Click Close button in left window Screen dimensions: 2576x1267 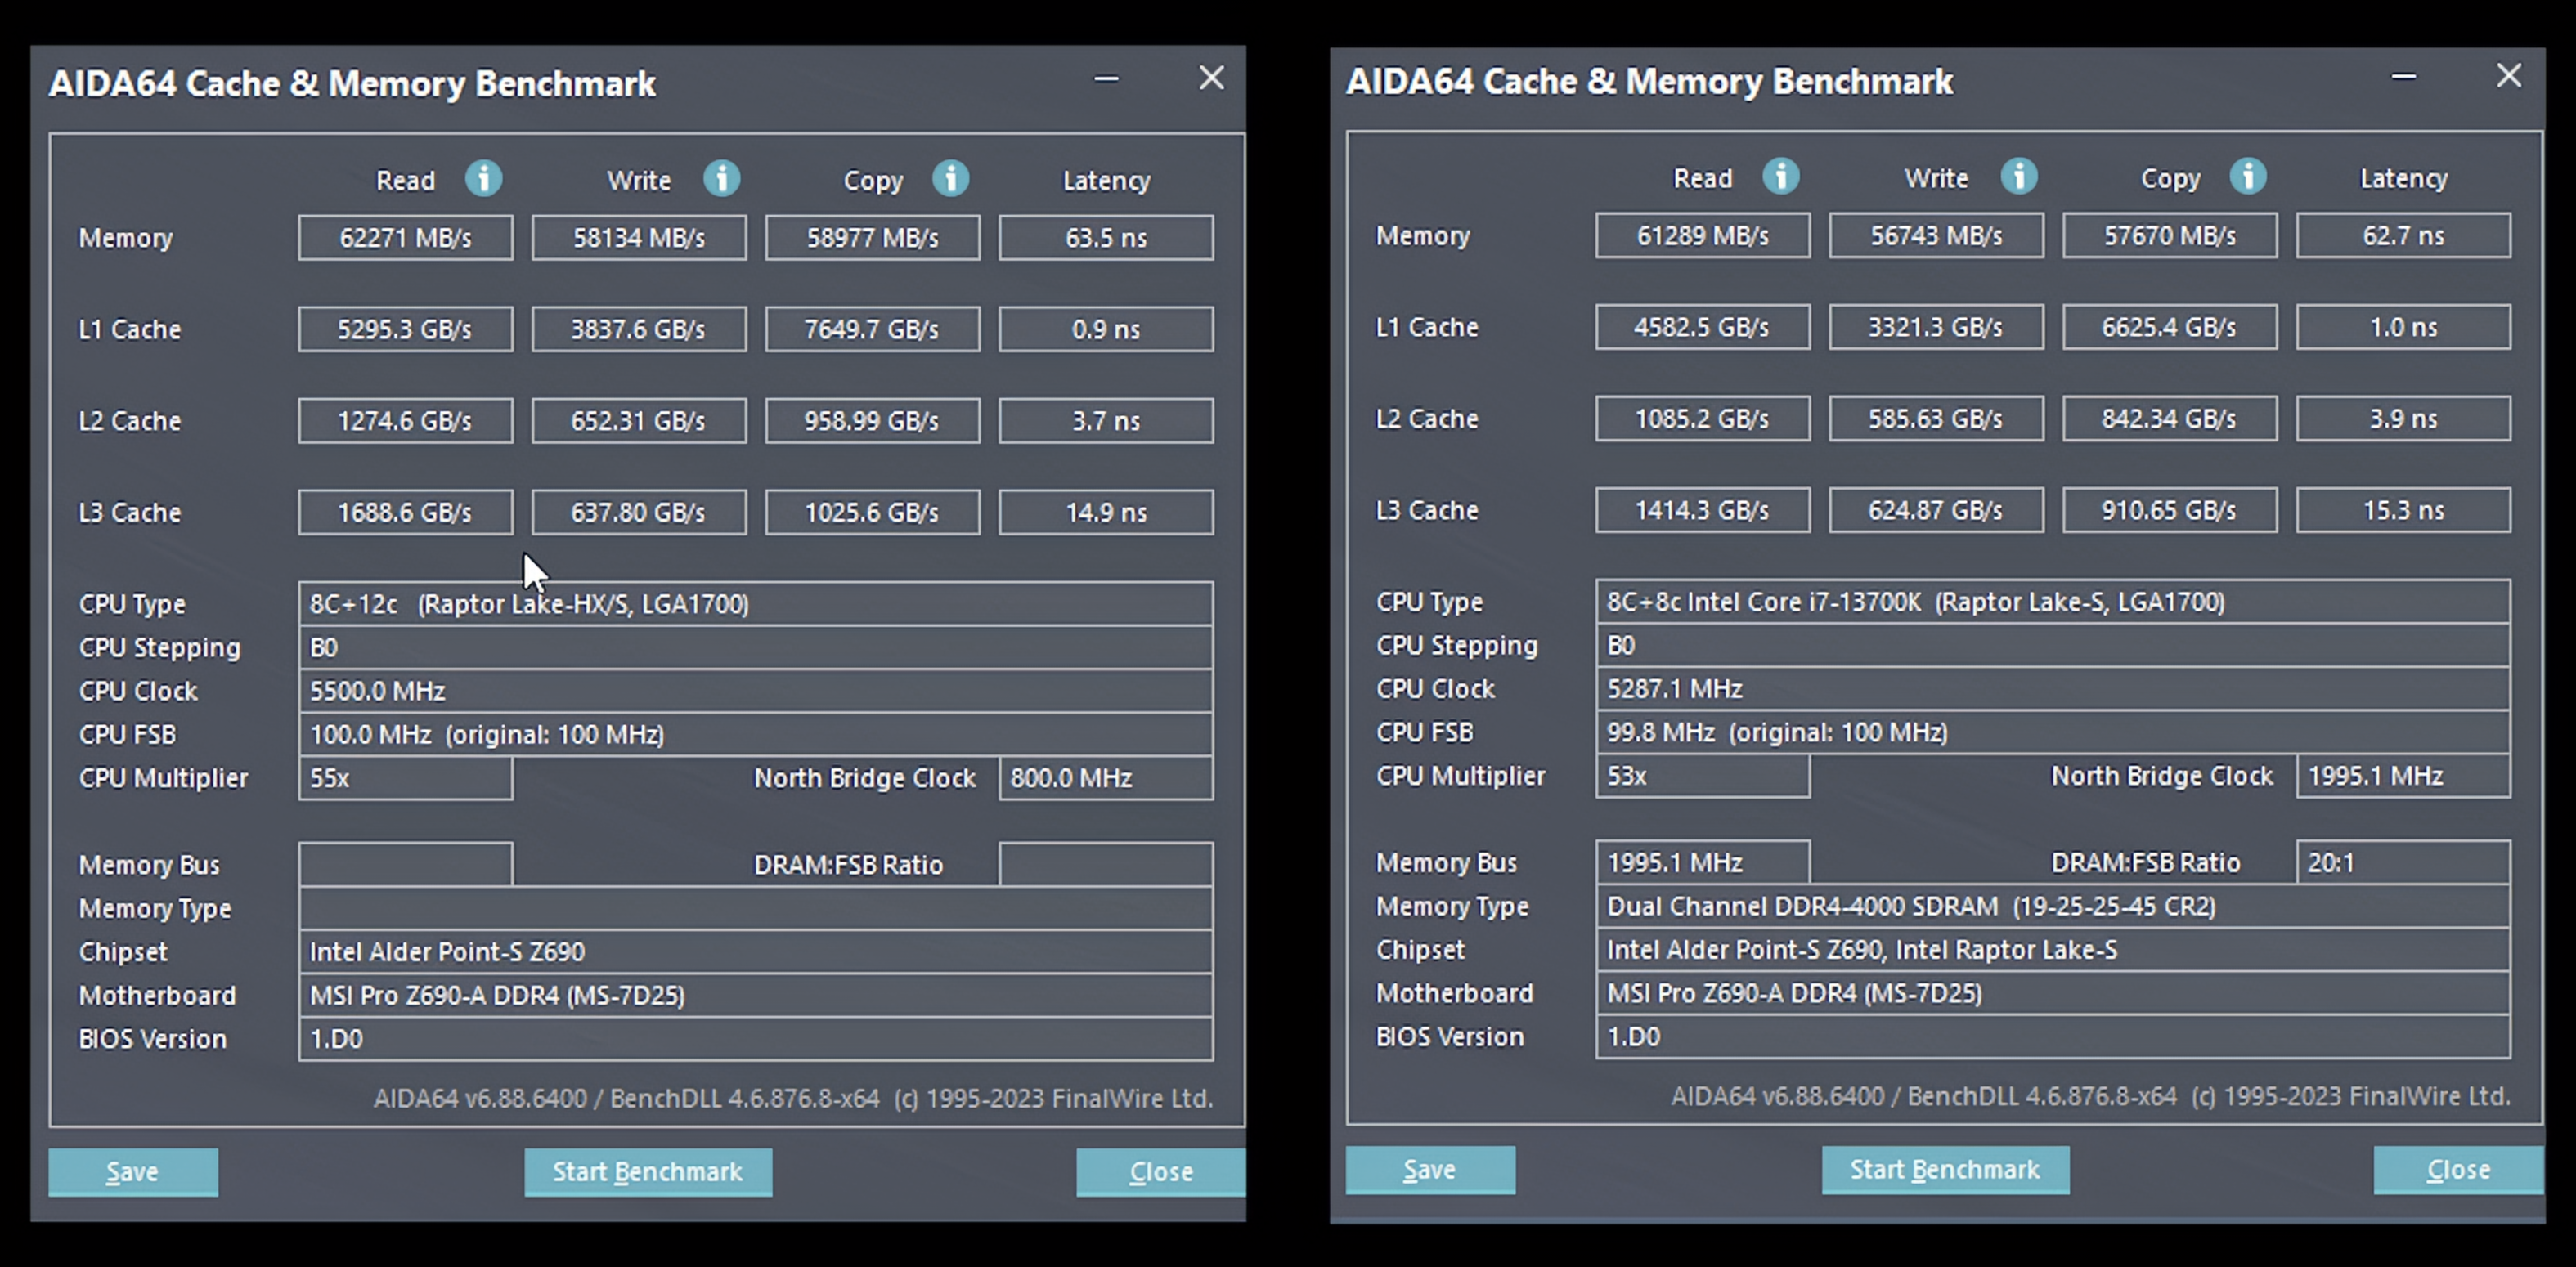pyautogui.click(x=1161, y=1172)
